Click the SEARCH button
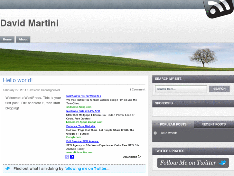This screenshot has height=176, width=234. pos(220,89)
